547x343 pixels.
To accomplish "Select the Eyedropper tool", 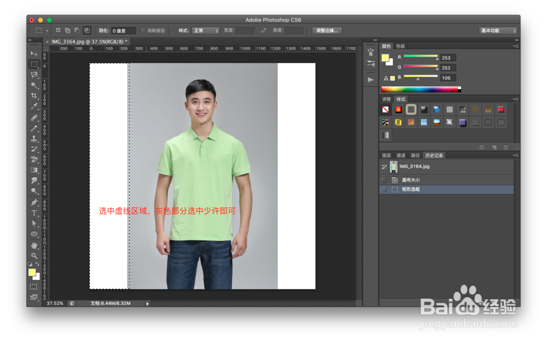I will click(34, 106).
